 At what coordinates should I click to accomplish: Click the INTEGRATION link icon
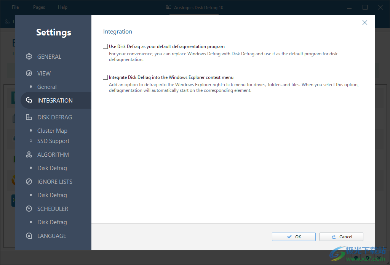tap(29, 100)
